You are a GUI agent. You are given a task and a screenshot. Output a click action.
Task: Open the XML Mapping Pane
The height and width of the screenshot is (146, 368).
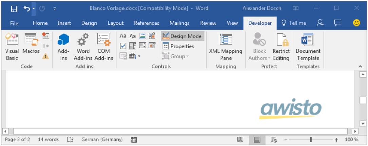pyautogui.click(x=226, y=47)
